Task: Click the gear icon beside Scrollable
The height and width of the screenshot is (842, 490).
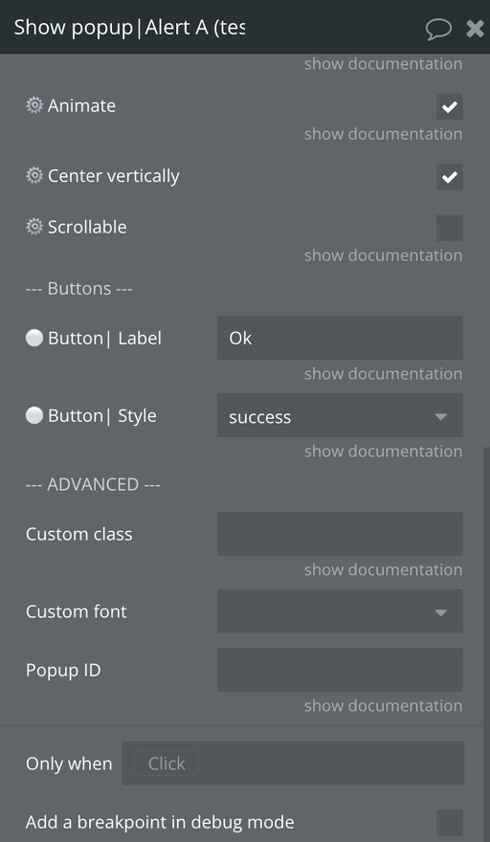Action: 34,227
